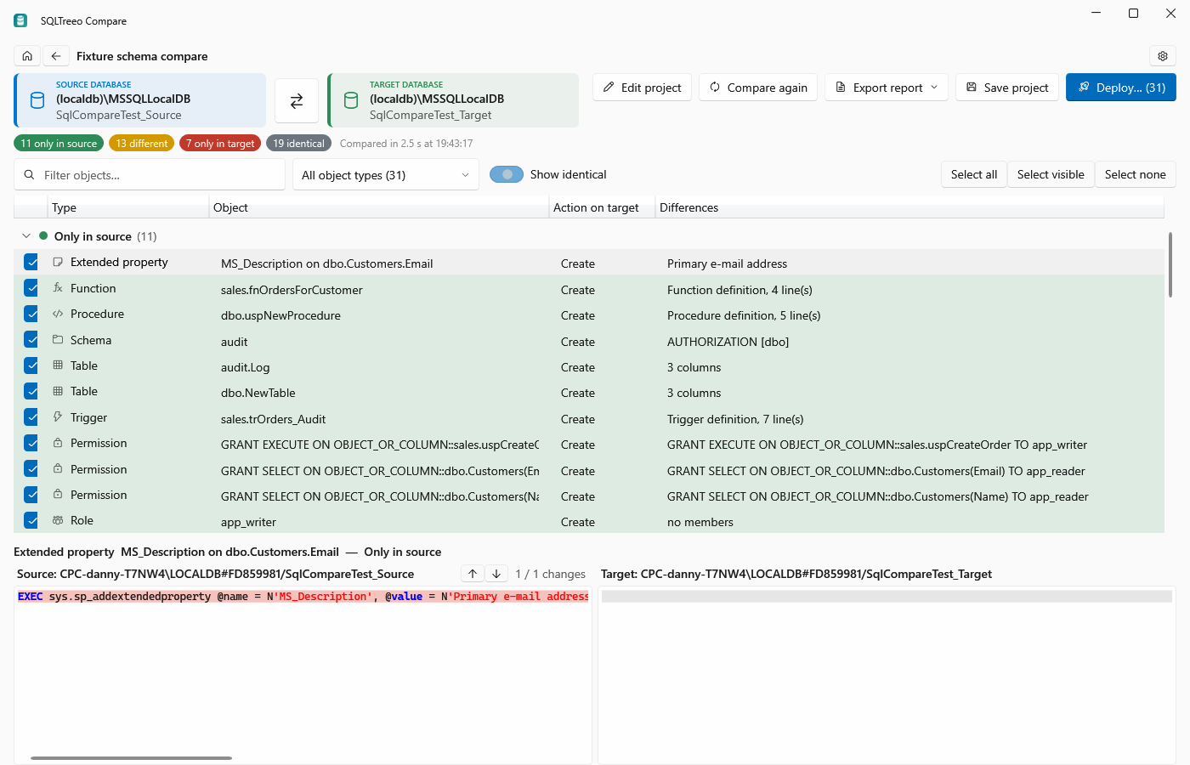Jump to next change arrow
This screenshot has width=1190, height=765.
(x=496, y=574)
